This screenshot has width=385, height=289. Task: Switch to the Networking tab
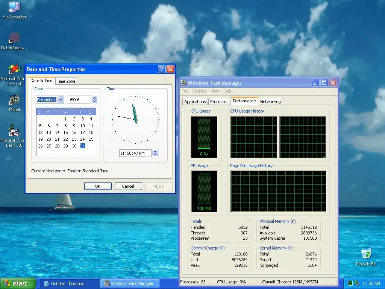[270, 102]
